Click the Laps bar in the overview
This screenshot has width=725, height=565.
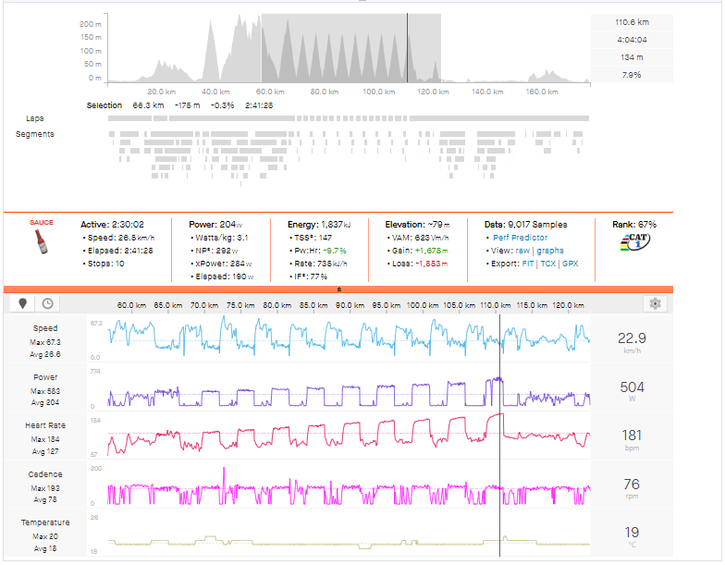(x=349, y=118)
